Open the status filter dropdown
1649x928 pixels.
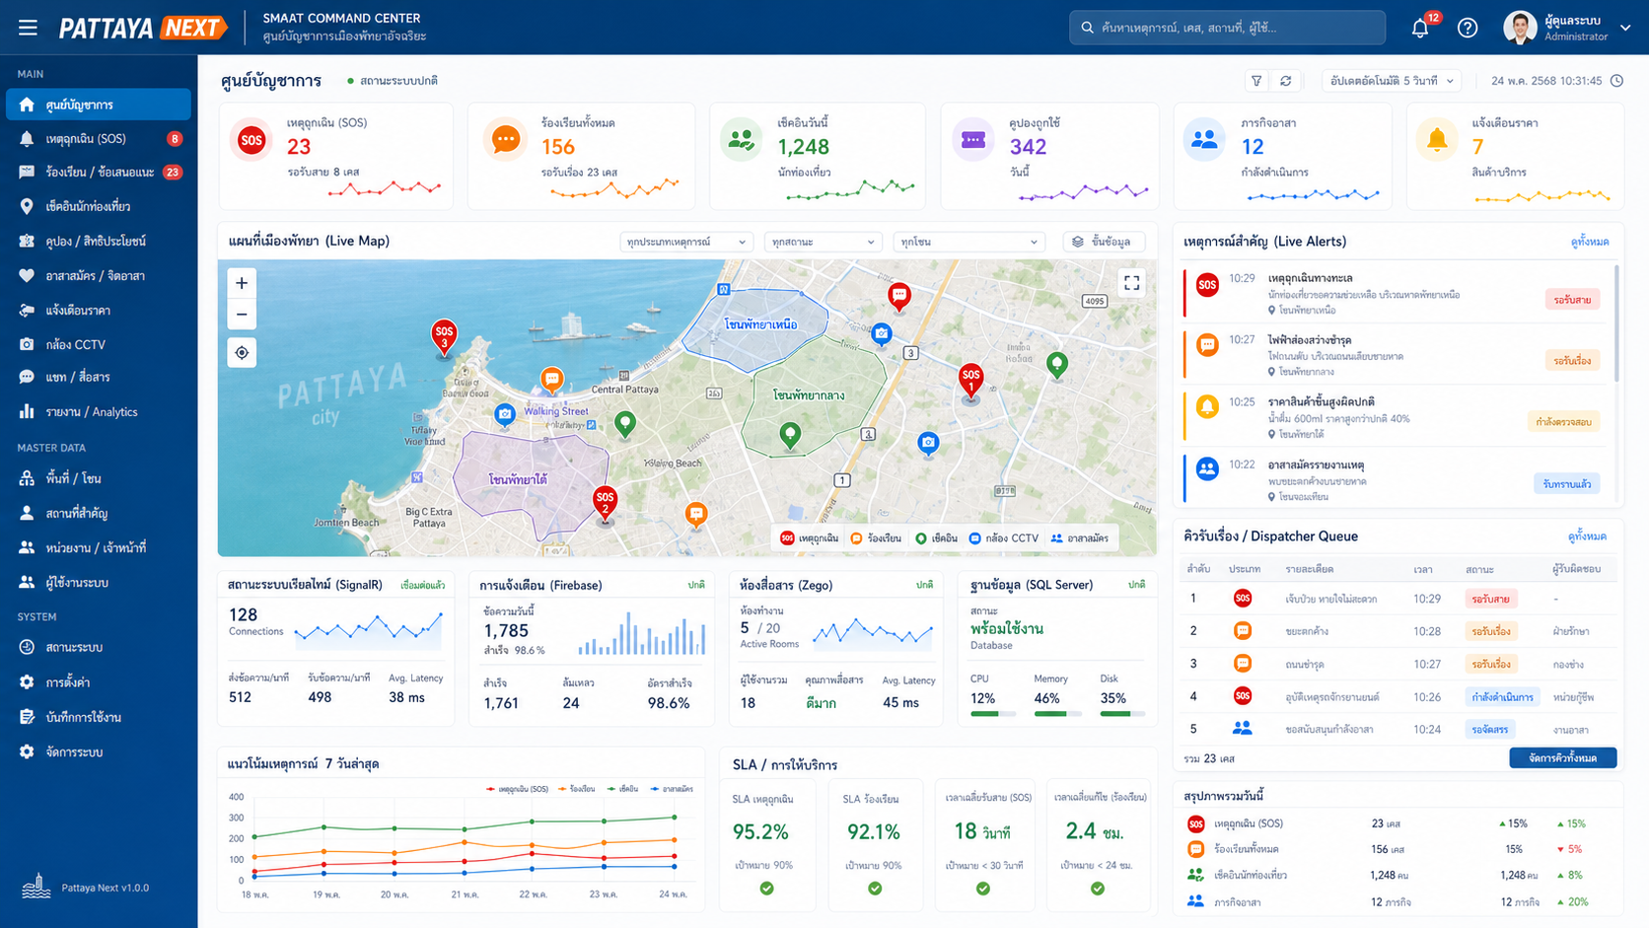[x=824, y=242]
